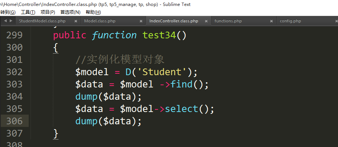Click line number 299 in gutter

pos(15,35)
